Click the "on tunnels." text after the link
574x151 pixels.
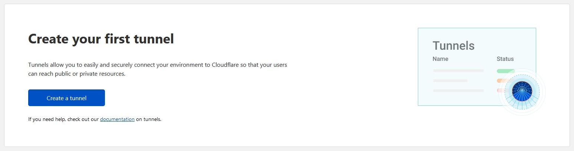[x=149, y=119]
